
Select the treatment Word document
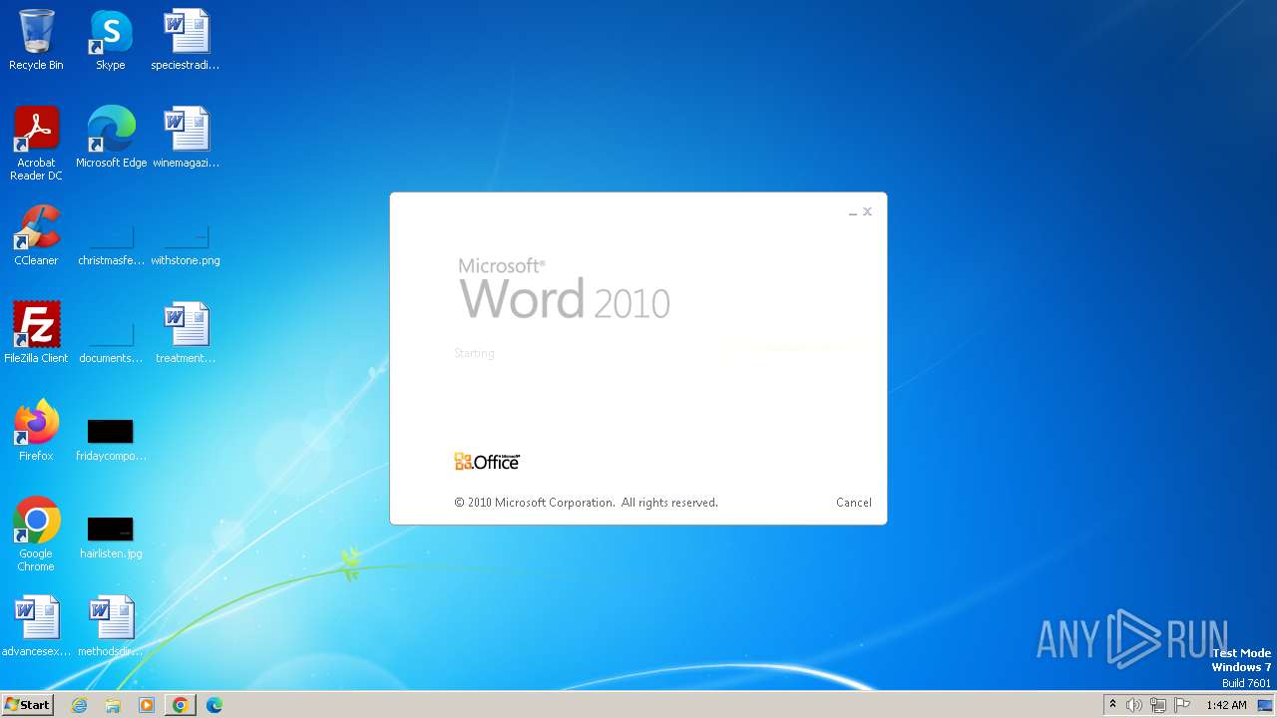186,333
